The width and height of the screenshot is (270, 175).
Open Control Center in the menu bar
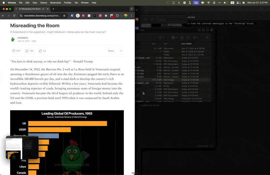click(239, 3)
